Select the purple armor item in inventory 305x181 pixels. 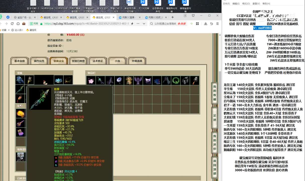click(138, 80)
